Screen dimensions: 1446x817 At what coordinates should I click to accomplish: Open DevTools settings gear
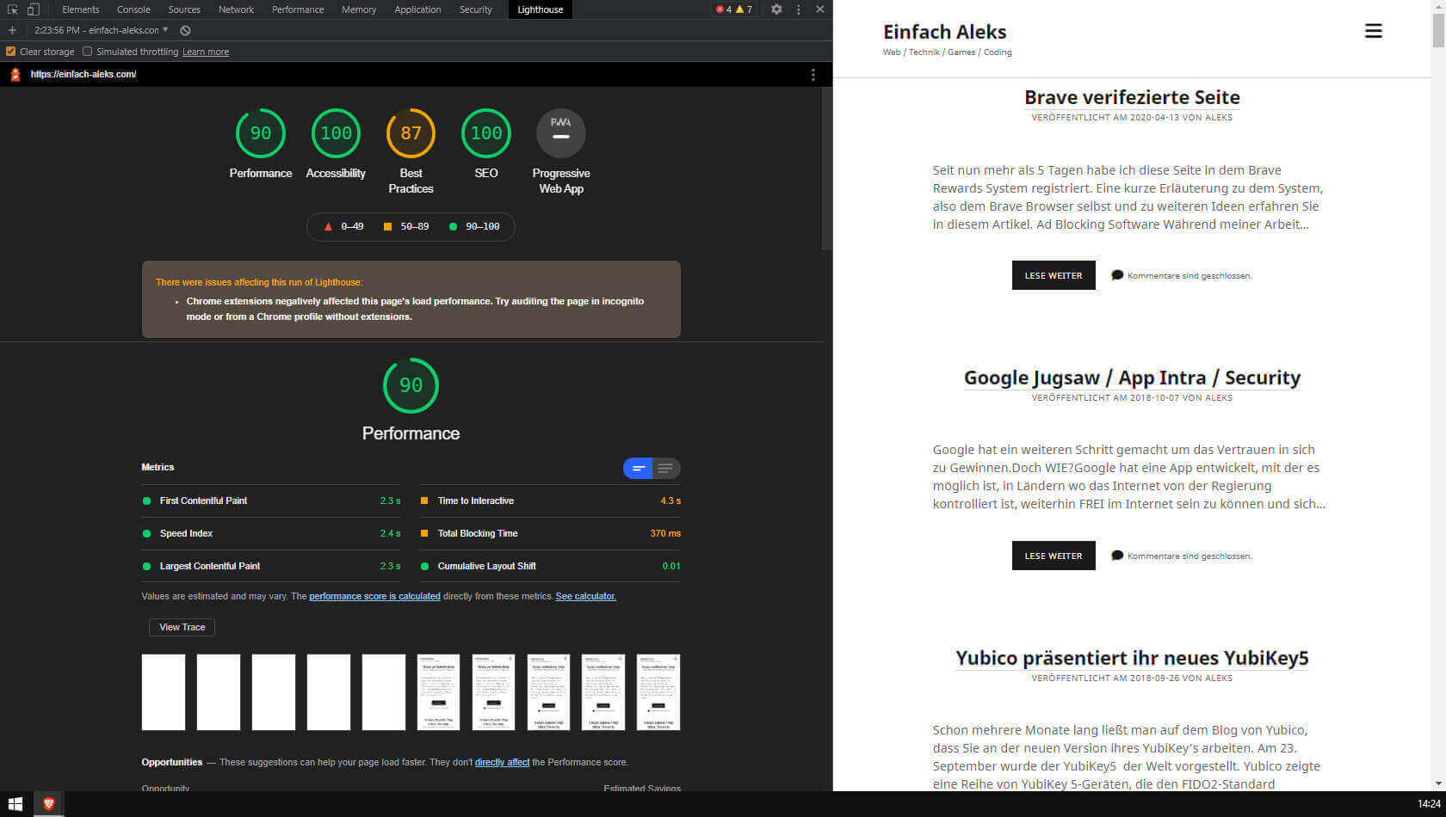tap(776, 9)
